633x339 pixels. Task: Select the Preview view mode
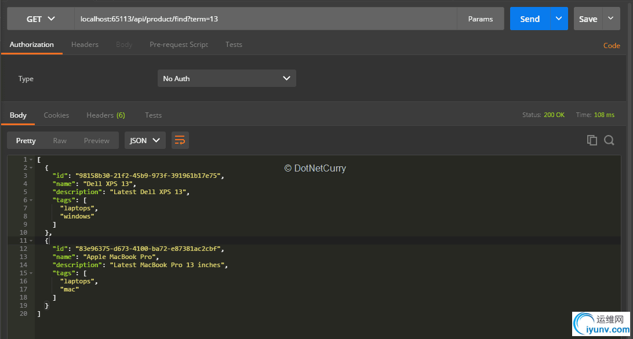96,140
